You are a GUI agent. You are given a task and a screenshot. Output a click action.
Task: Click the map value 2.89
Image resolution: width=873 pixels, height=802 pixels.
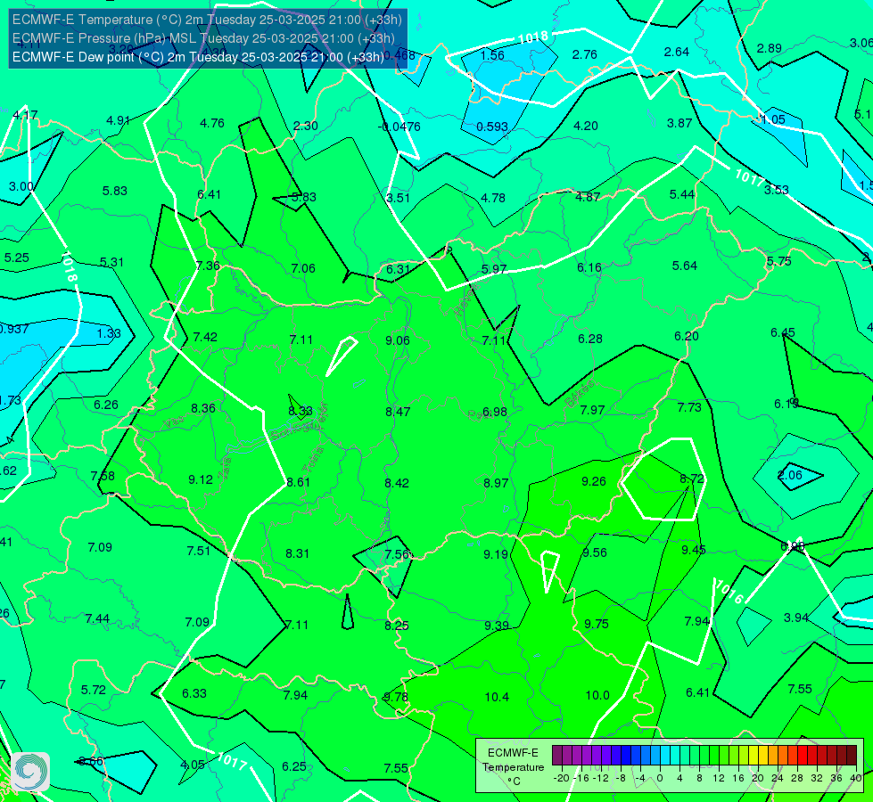point(769,48)
